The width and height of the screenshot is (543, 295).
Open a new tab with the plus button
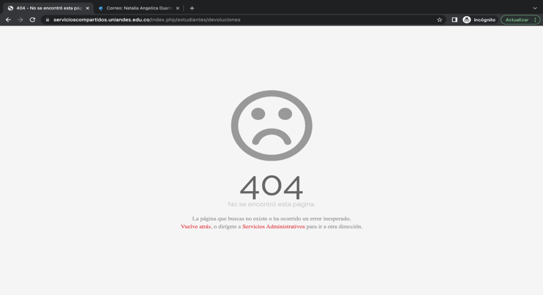(192, 8)
